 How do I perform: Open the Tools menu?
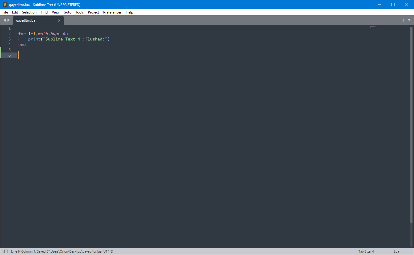(x=79, y=12)
